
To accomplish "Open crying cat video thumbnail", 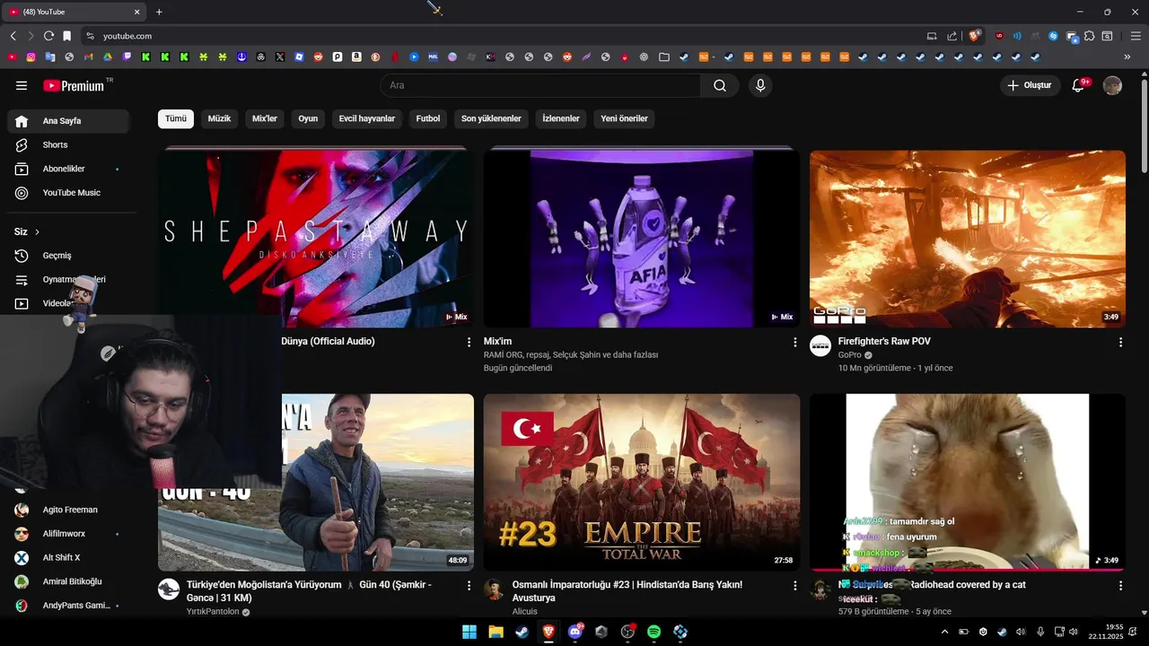I will [x=968, y=482].
